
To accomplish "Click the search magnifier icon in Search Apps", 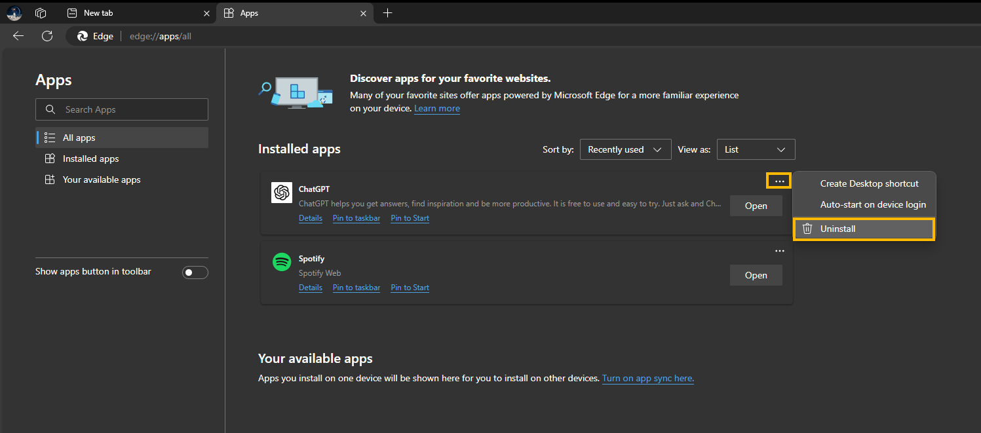I will [x=50, y=109].
